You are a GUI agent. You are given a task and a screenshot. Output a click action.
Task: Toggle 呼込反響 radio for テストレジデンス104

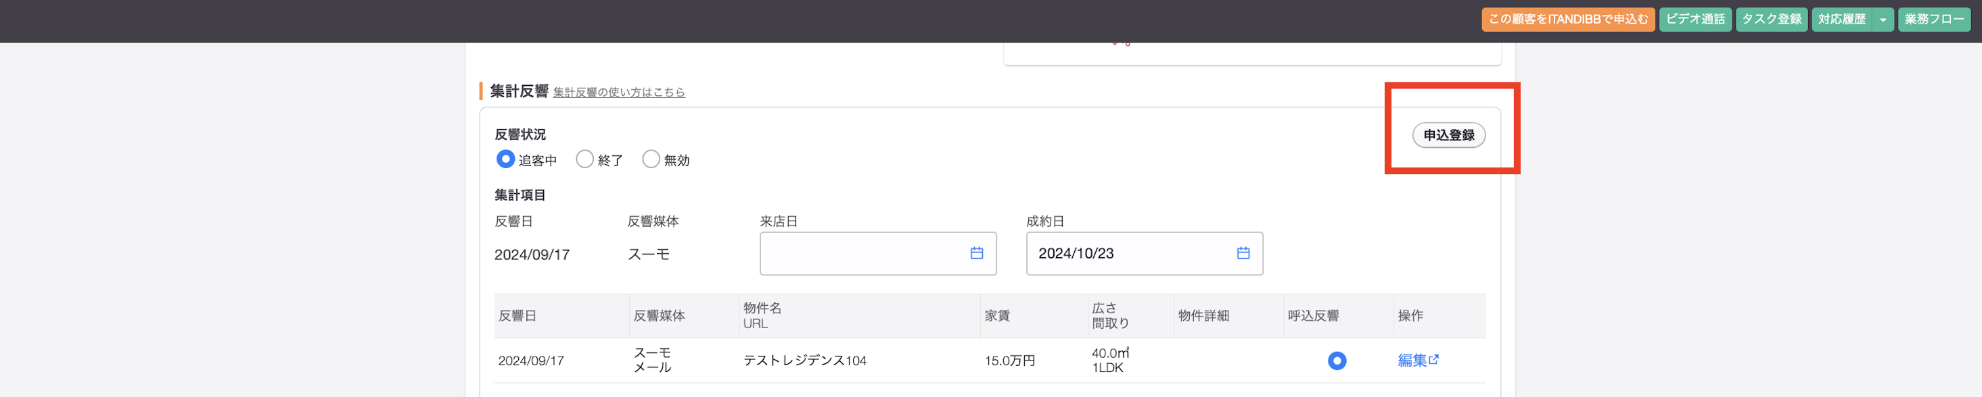click(x=1337, y=360)
